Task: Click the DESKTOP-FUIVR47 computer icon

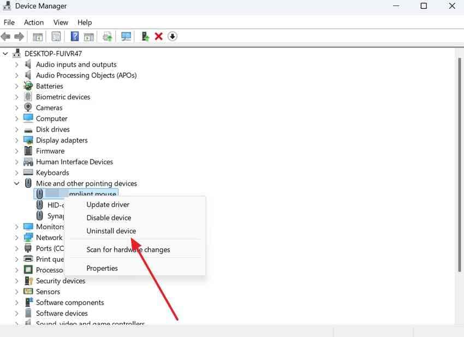Action: (17, 54)
